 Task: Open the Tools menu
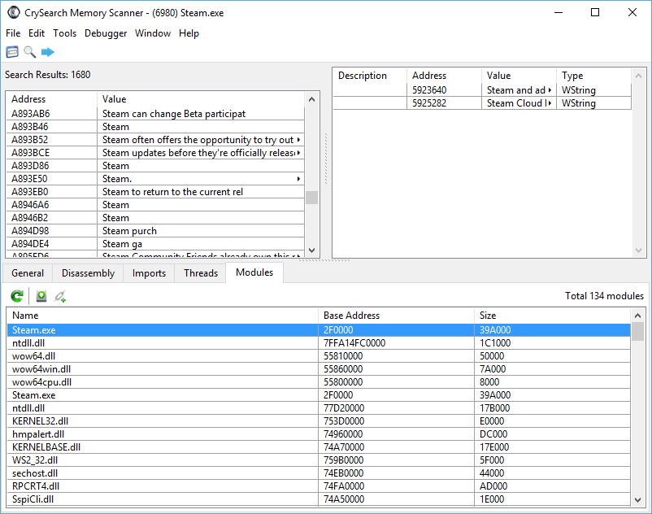64,33
